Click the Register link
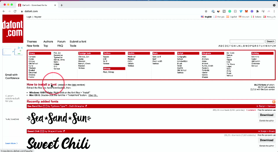The height and width of the screenshot is (152, 278). (x=38, y=17)
